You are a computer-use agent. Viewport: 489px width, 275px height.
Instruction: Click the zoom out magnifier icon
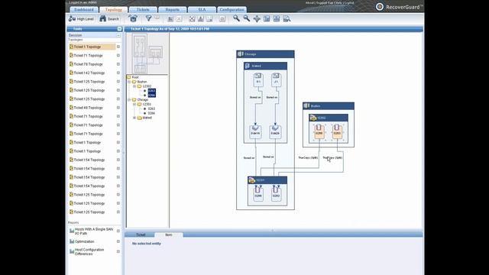[246, 18]
